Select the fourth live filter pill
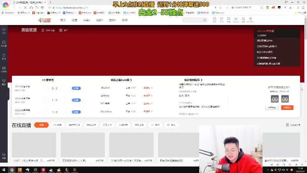Image resolution: width=307 pixels, height=173 pixels. 91,125
